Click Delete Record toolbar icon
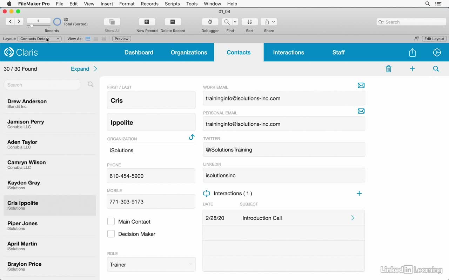Image resolution: width=449 pixels, height=280 pixels. (x=173, y=22)
